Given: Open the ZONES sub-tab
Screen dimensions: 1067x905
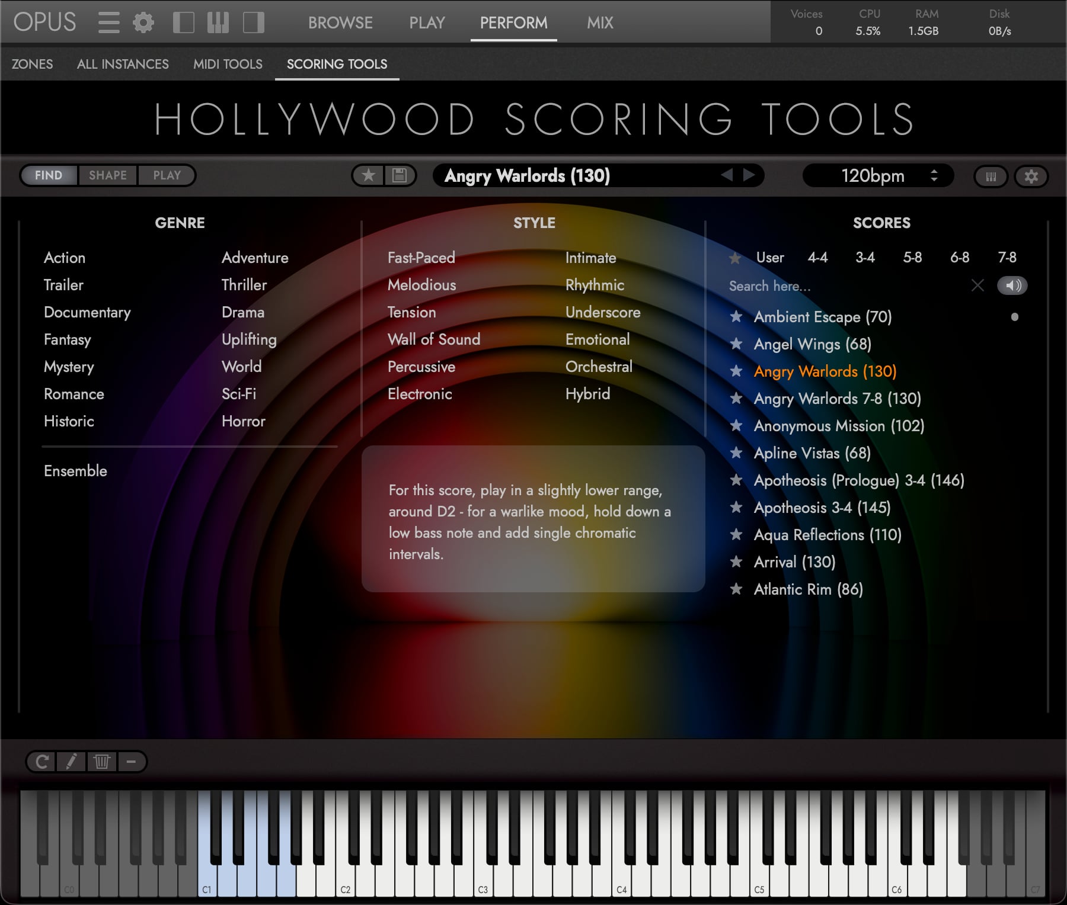Looking at the screenshot, I should (x=32, y=64).
